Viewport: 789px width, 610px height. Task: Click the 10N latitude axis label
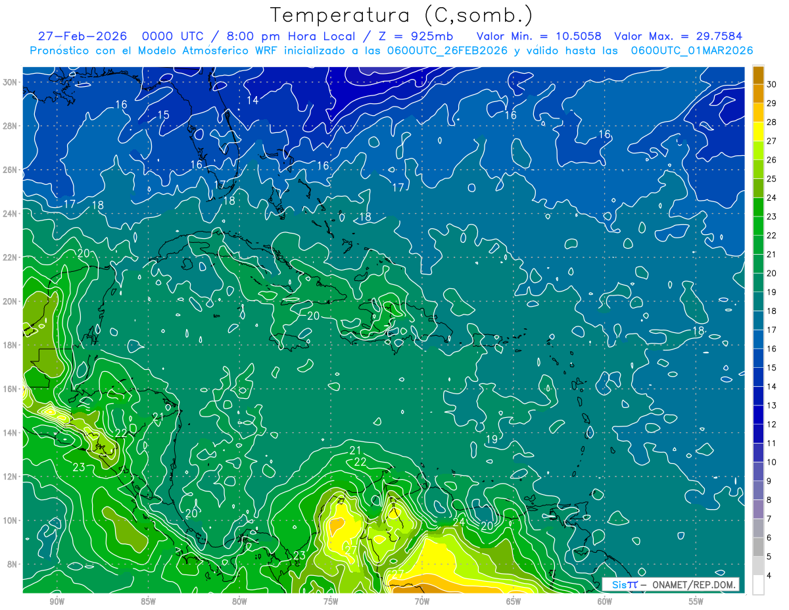(x=10, y=520)
